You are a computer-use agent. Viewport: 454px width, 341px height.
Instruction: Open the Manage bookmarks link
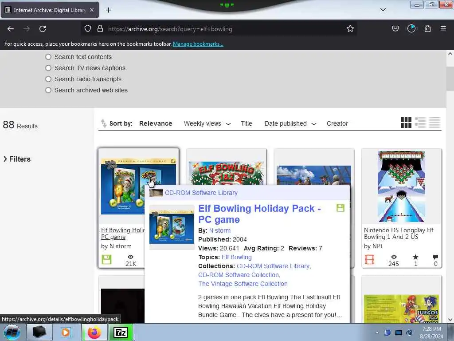[198, 44]
